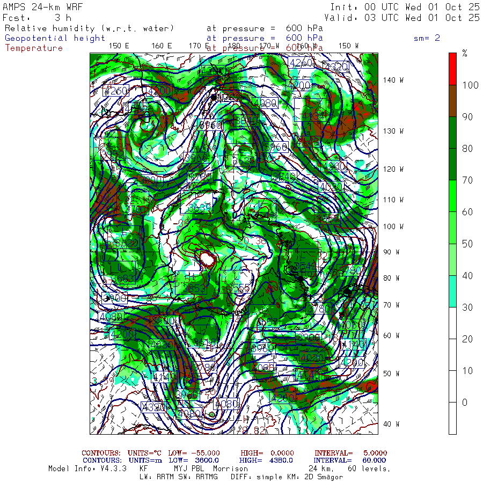Click the 'Valid: 03 UTC Wed 01 Oct 25' line
The image size is (483, 483).
(x=402, y=18)
